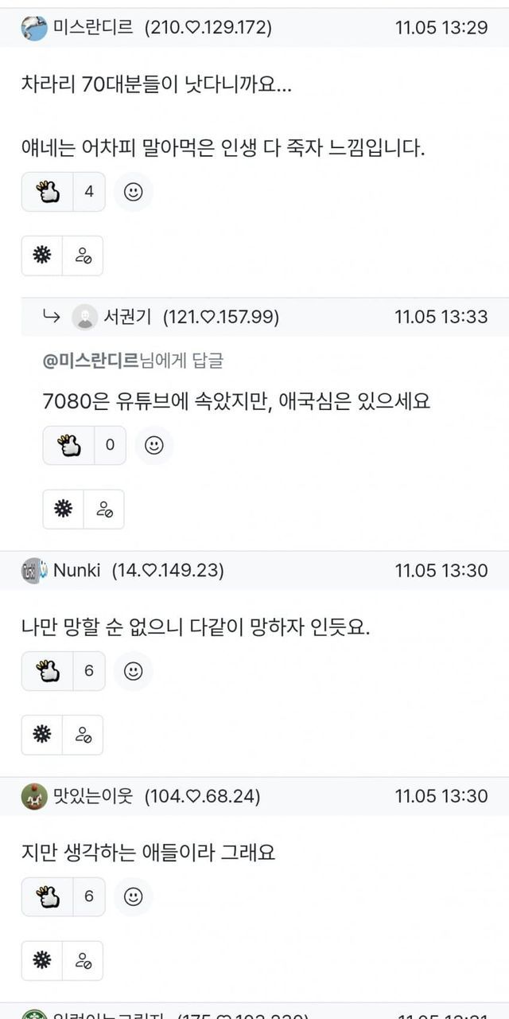Click the gear icon under 맛있는이웃's comment

coord(42,960)
